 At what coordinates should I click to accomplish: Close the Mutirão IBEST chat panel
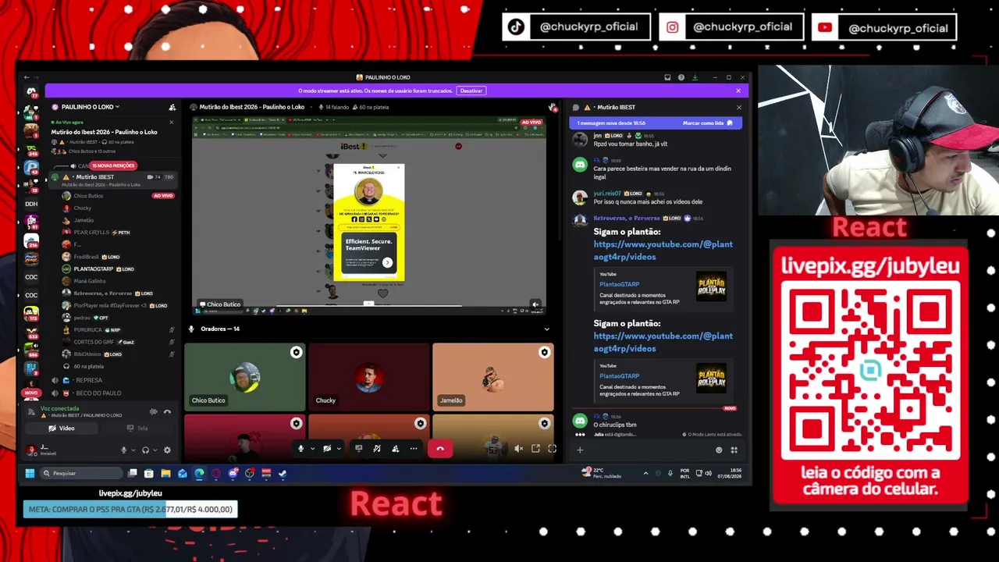tap(738, 107)
